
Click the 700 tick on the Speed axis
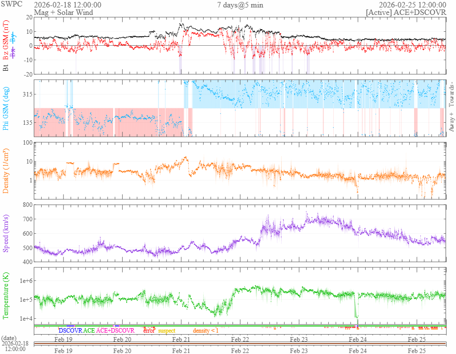[28, 219]
